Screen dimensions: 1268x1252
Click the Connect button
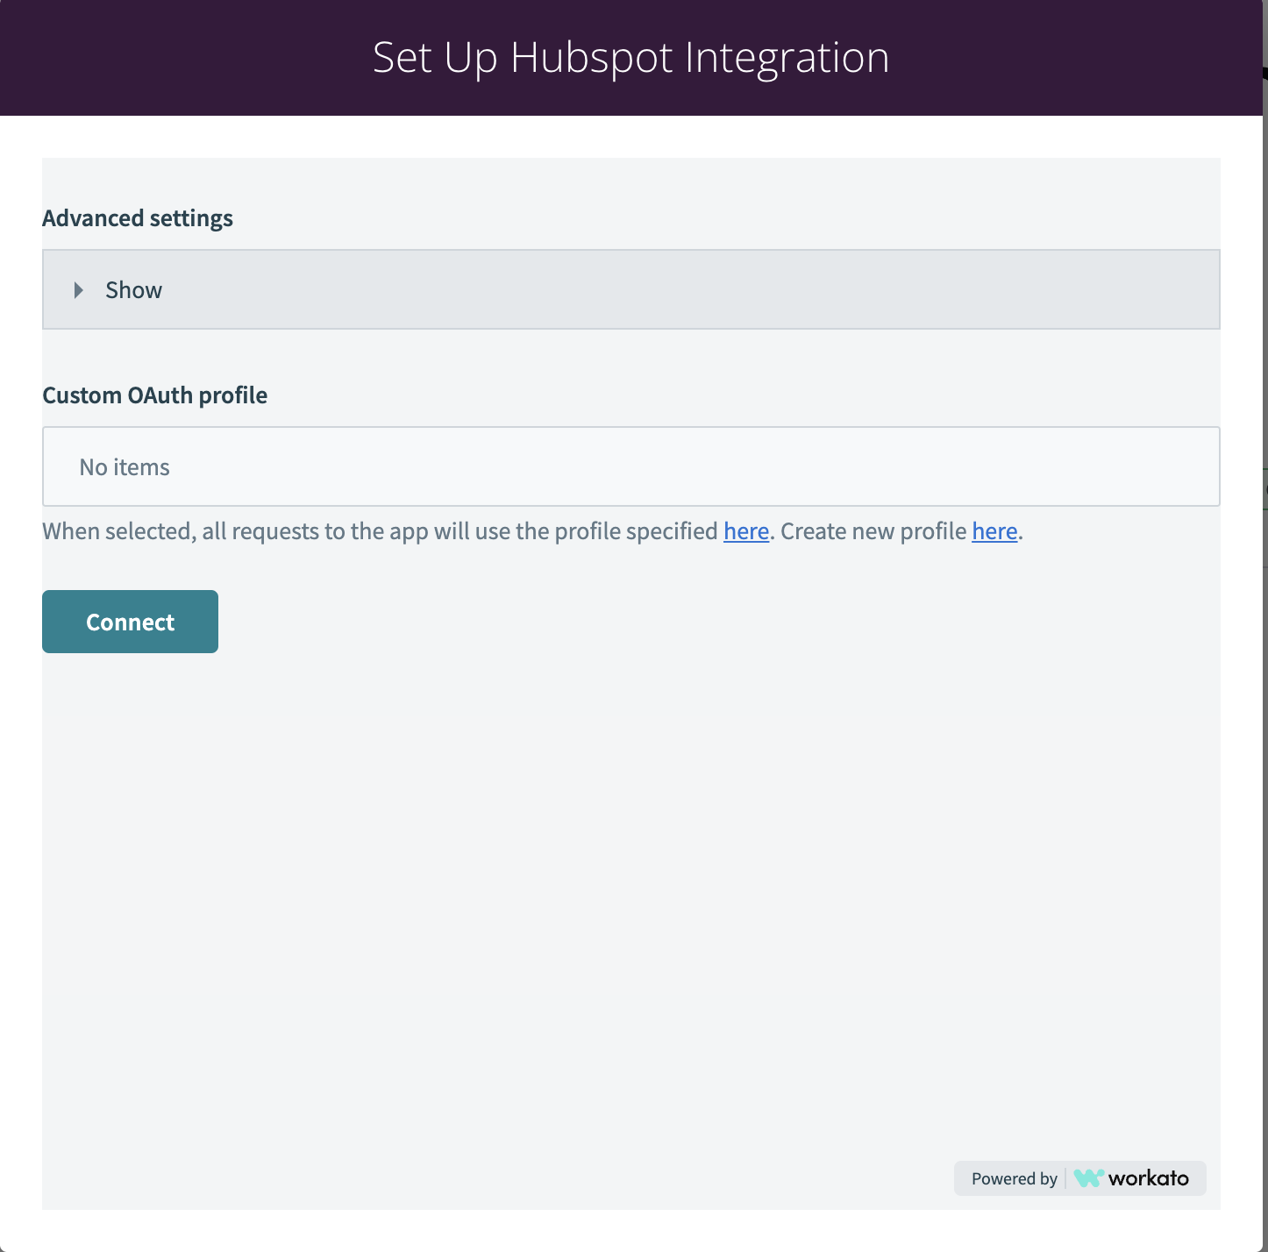click(130, 622)
